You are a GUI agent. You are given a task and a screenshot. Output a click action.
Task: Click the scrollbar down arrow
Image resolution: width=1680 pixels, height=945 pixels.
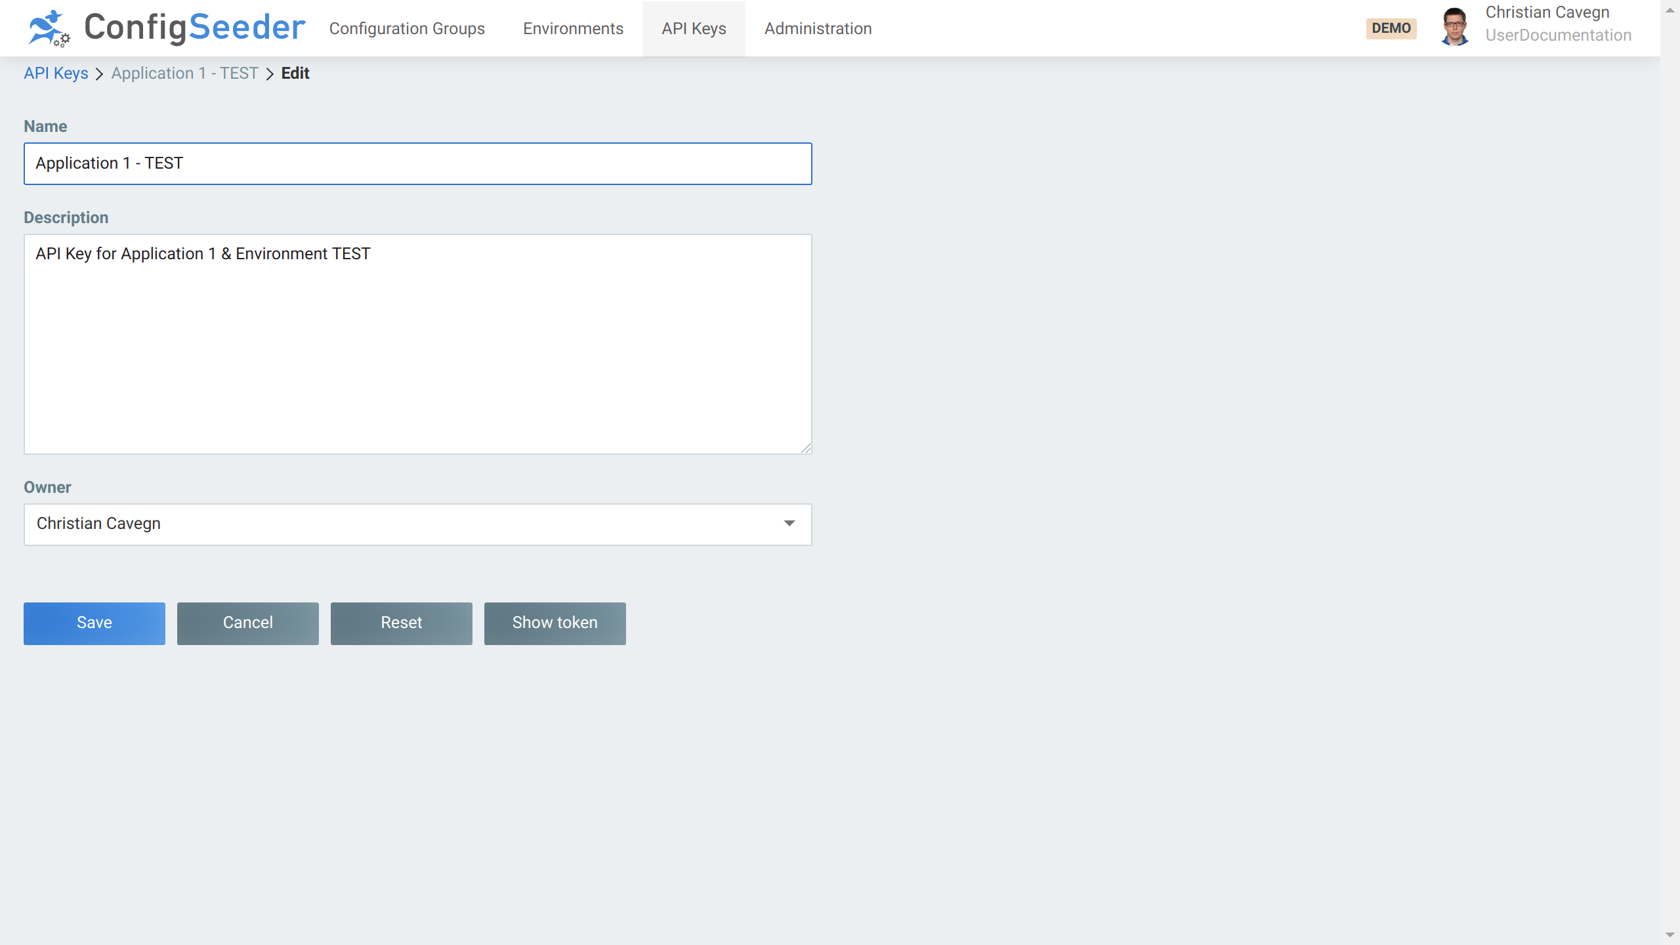point(1671,935)
